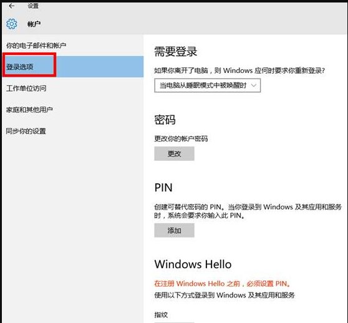Screen dimensions: 348x323
Task: Click 更改 button under 密码
Action: point(174,153)
